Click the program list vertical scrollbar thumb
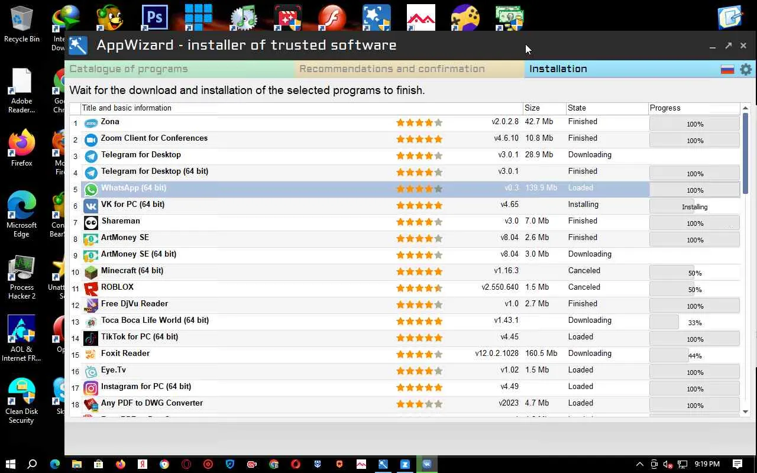The height and width of the screenshot is (473, 757). click(745, 153)
